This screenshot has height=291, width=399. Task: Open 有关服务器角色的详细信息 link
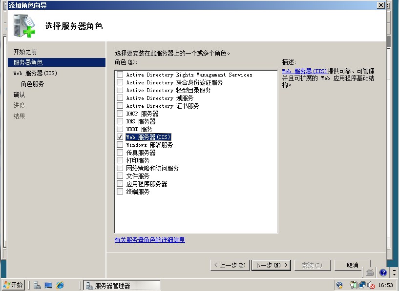149,240
